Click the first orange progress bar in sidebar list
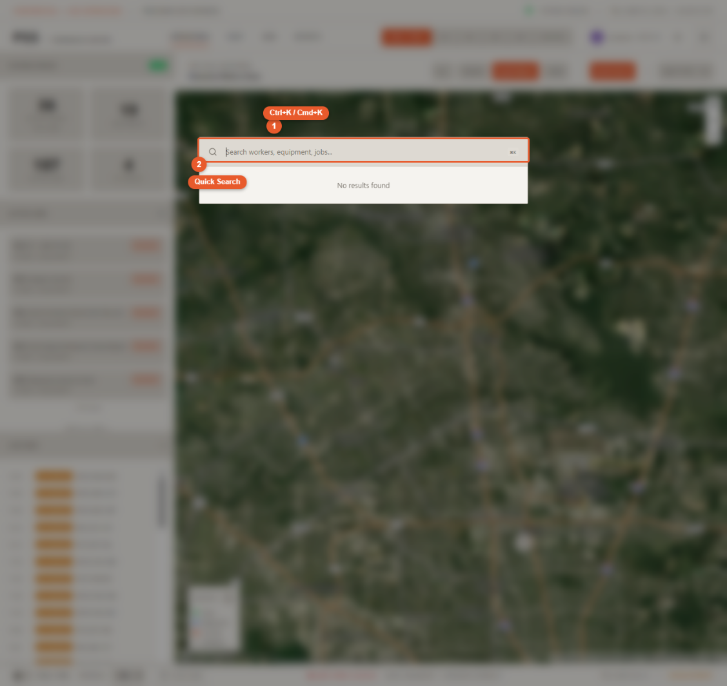Screen dimensions: 727x686 [53, 476]
